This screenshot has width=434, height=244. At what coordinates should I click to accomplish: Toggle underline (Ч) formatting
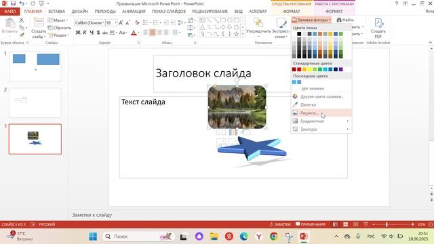coord(92,33)
